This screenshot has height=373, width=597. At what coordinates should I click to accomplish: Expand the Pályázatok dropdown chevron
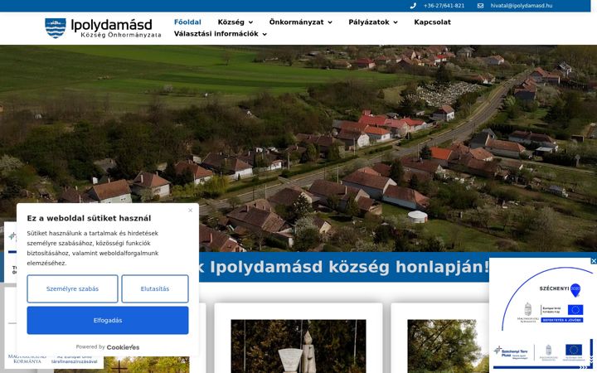(396, 22)
